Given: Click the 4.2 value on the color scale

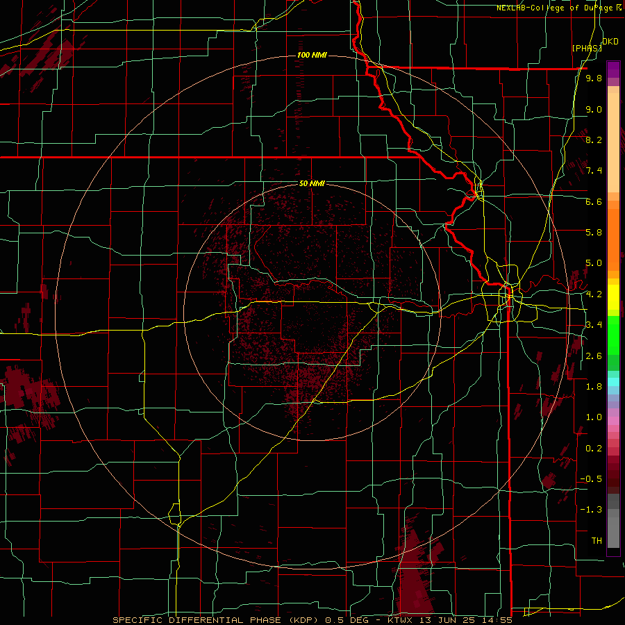Looking at the screenshot, I should [x=594, y=294].
